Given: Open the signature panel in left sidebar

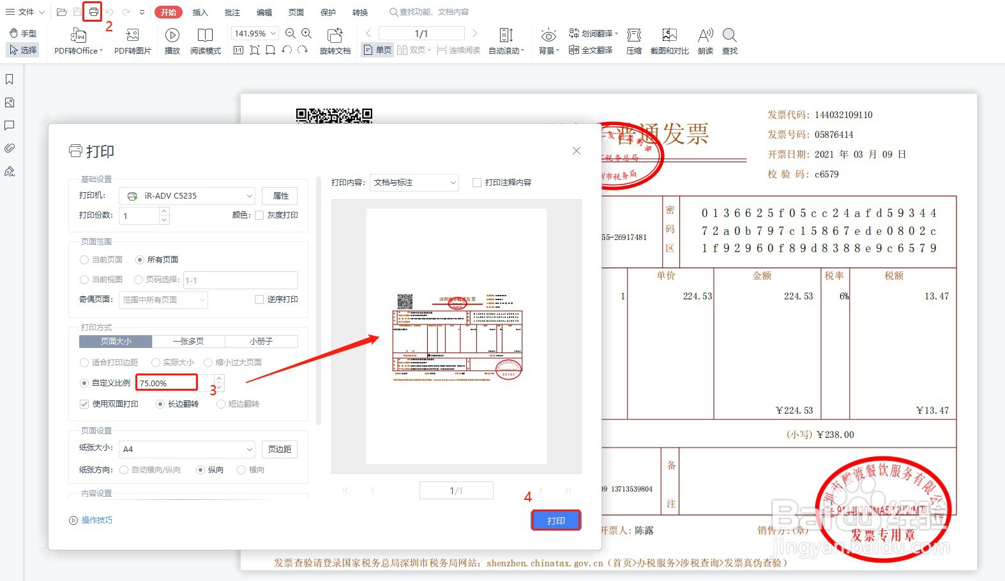Looking at the screenshot, I should [10, 171].
